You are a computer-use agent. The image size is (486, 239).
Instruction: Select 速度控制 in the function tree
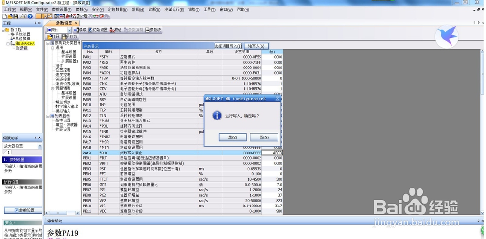pyautogui.click(x=63, y=75)
